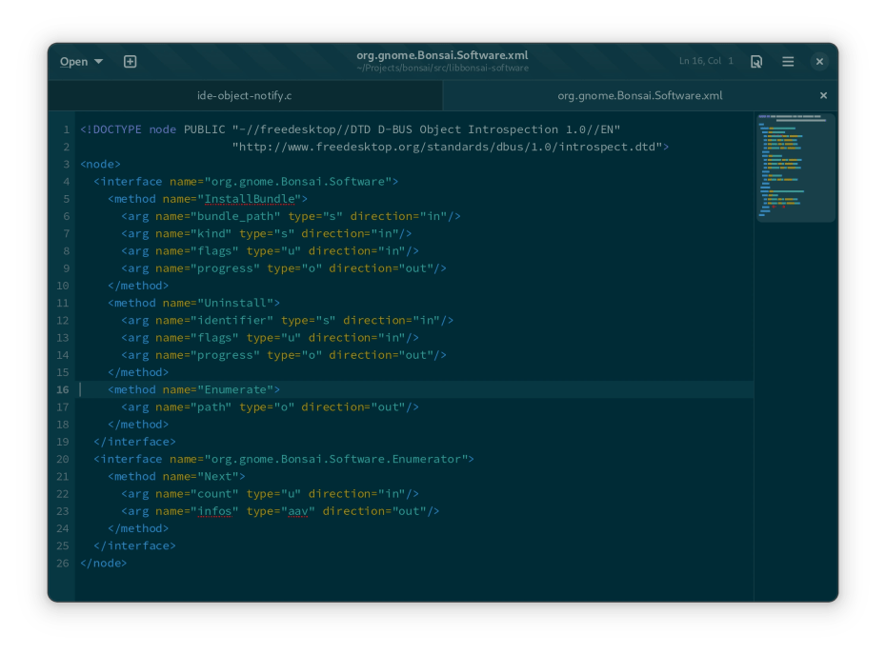
Task: Open document search with the magnifier icon
Action: click(x=755, y=60)
